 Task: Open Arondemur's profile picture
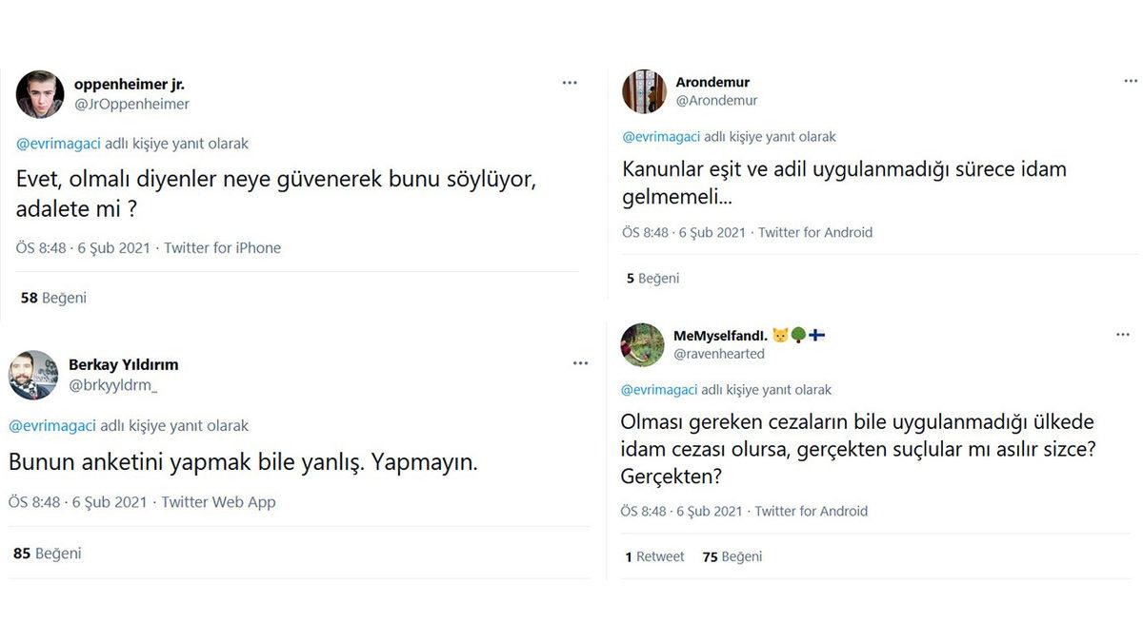click(x=644, y=91)
